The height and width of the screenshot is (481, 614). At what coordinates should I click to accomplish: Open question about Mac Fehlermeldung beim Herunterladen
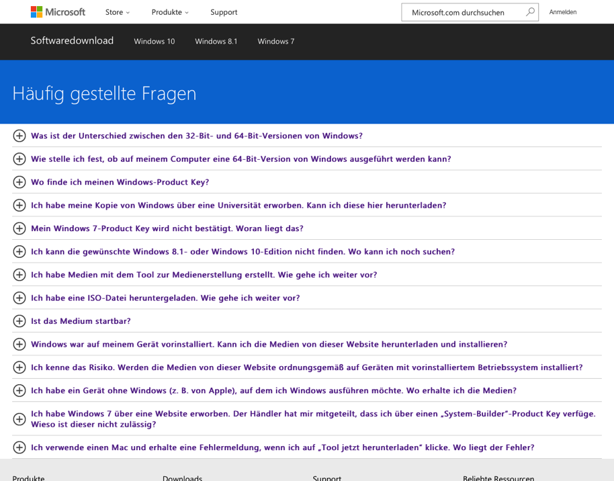(282, 447)
